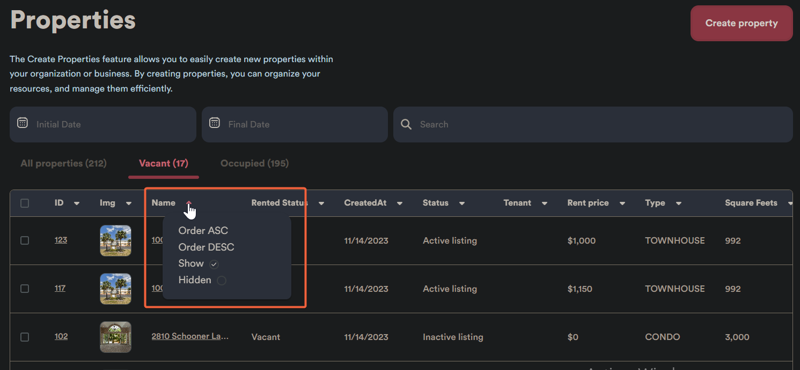Expand the ID column dropdown arrow
Viewport: 800px width, 370px height.
[77, 203]
